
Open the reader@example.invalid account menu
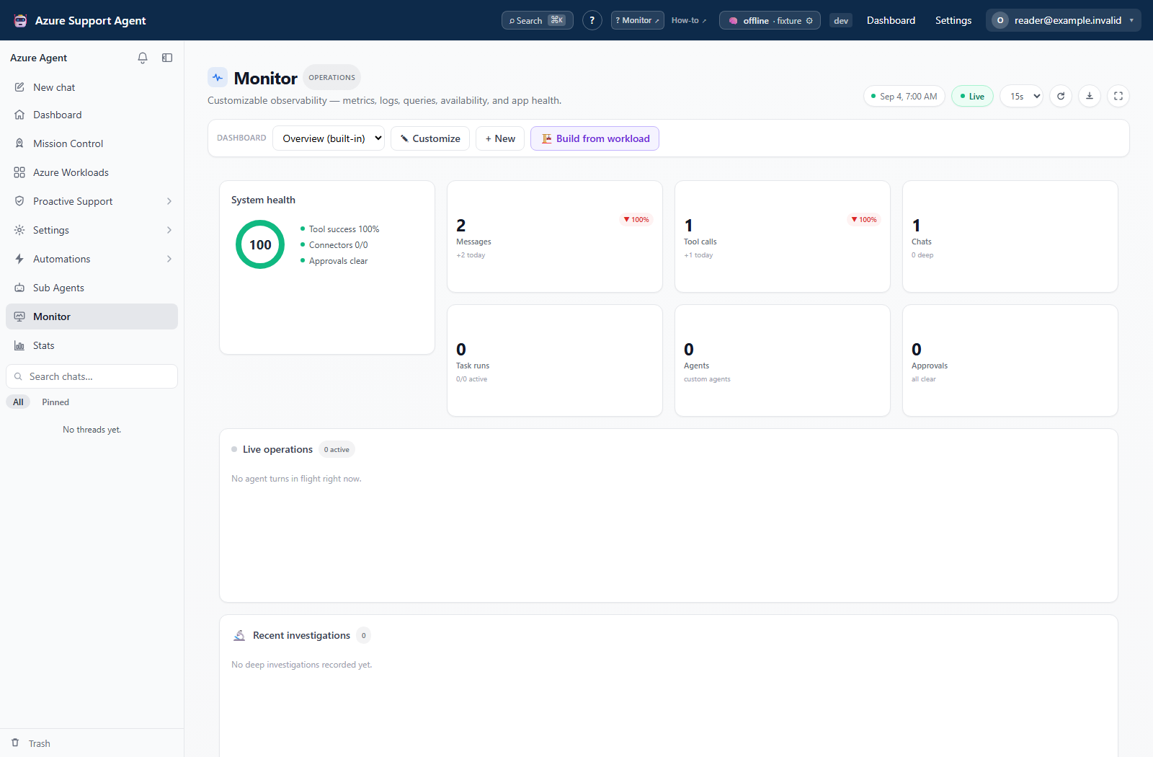coord(1064,20)
